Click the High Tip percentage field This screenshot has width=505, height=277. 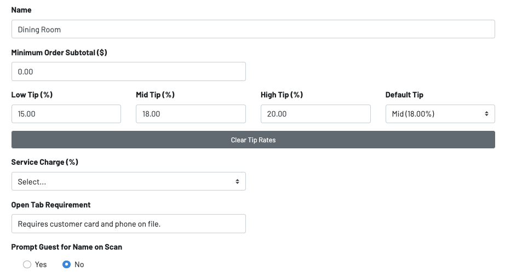click(315, 114)
